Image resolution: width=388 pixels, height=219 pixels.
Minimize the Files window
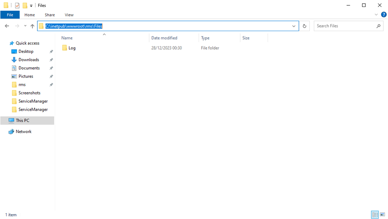tap(348, 5)
